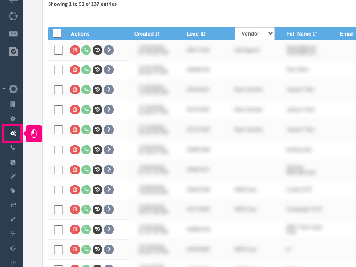Collapse the settings group caret in sidebar

tap(4, 89)
